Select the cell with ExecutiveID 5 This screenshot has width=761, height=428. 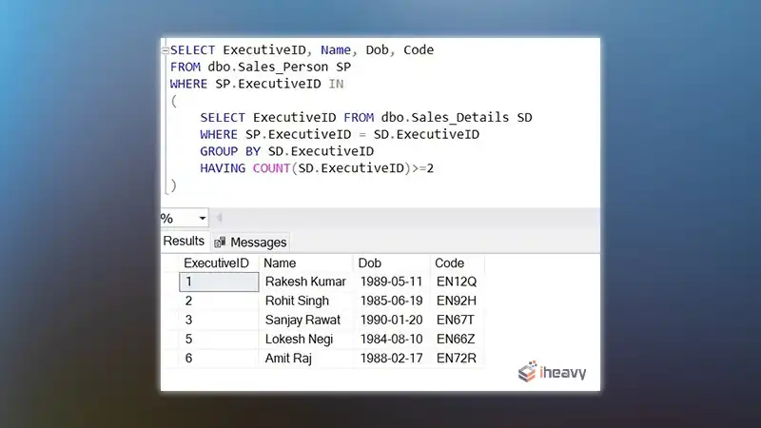[219, 340]
